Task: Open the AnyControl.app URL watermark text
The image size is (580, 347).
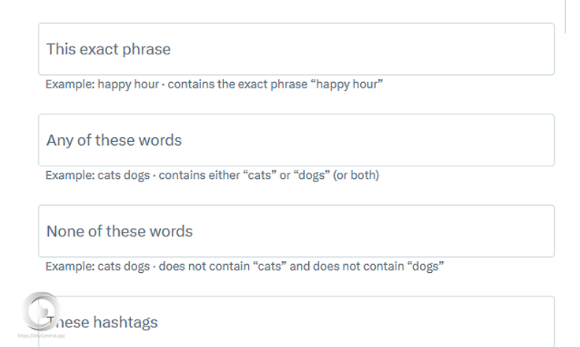Action: (41, 336)
